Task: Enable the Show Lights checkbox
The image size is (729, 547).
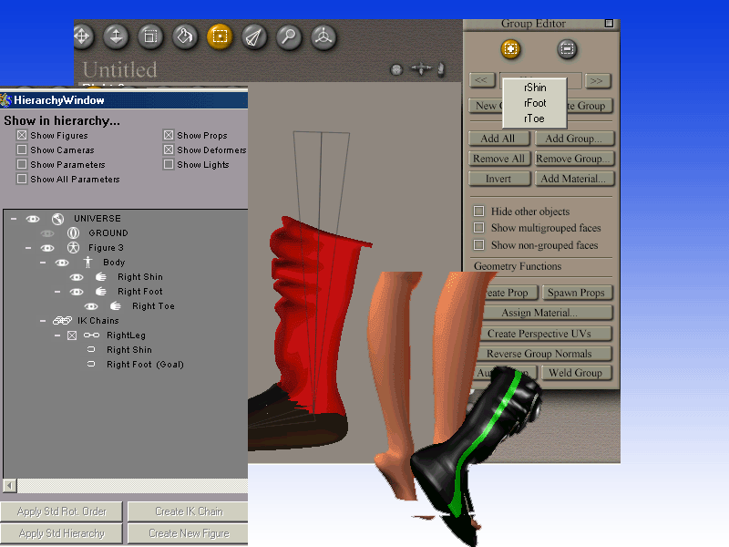Action: (x=169, y=165)
